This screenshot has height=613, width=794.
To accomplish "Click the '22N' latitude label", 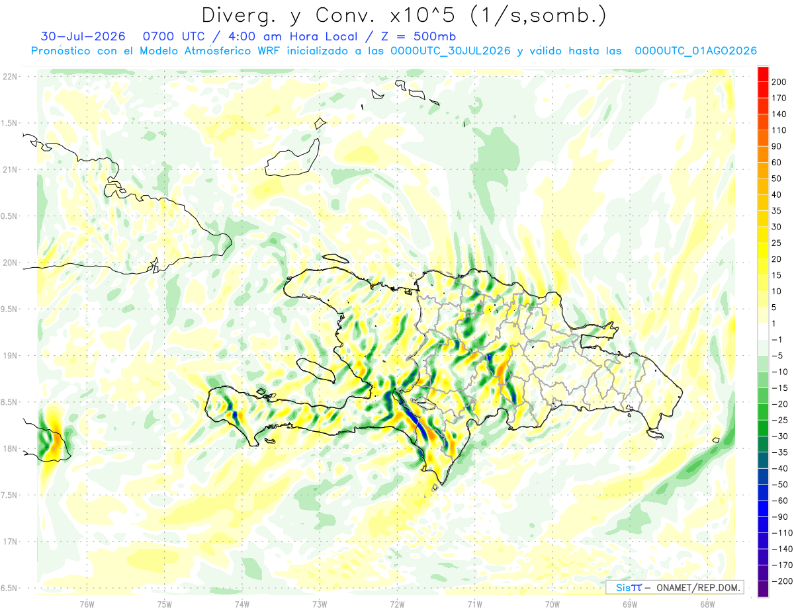I will (10, 77).
